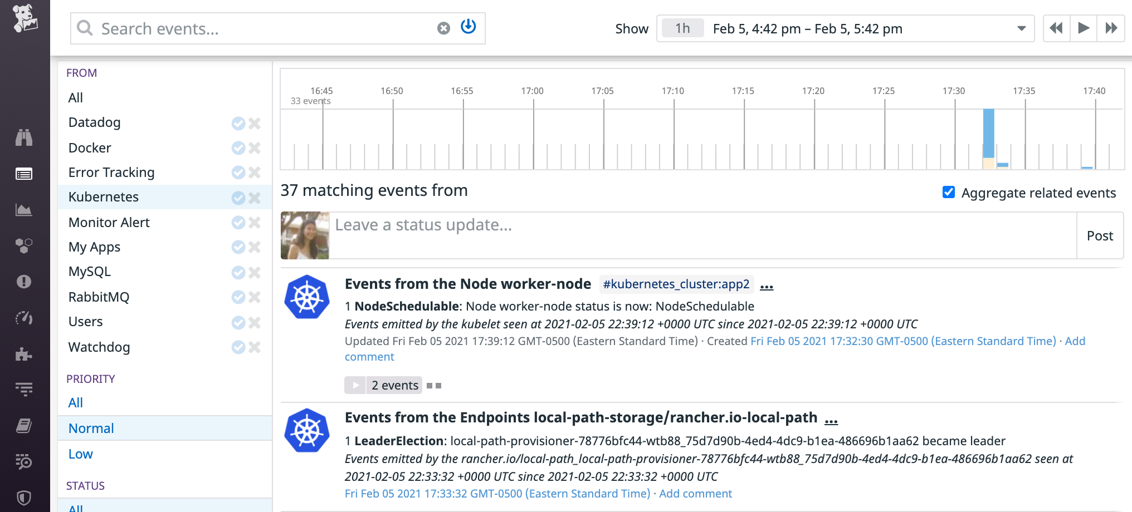The height and width of the screenshot is (512, 1132).
Task: Open APM with the gauge sidebar icon
Action: [x=25, y=318]
